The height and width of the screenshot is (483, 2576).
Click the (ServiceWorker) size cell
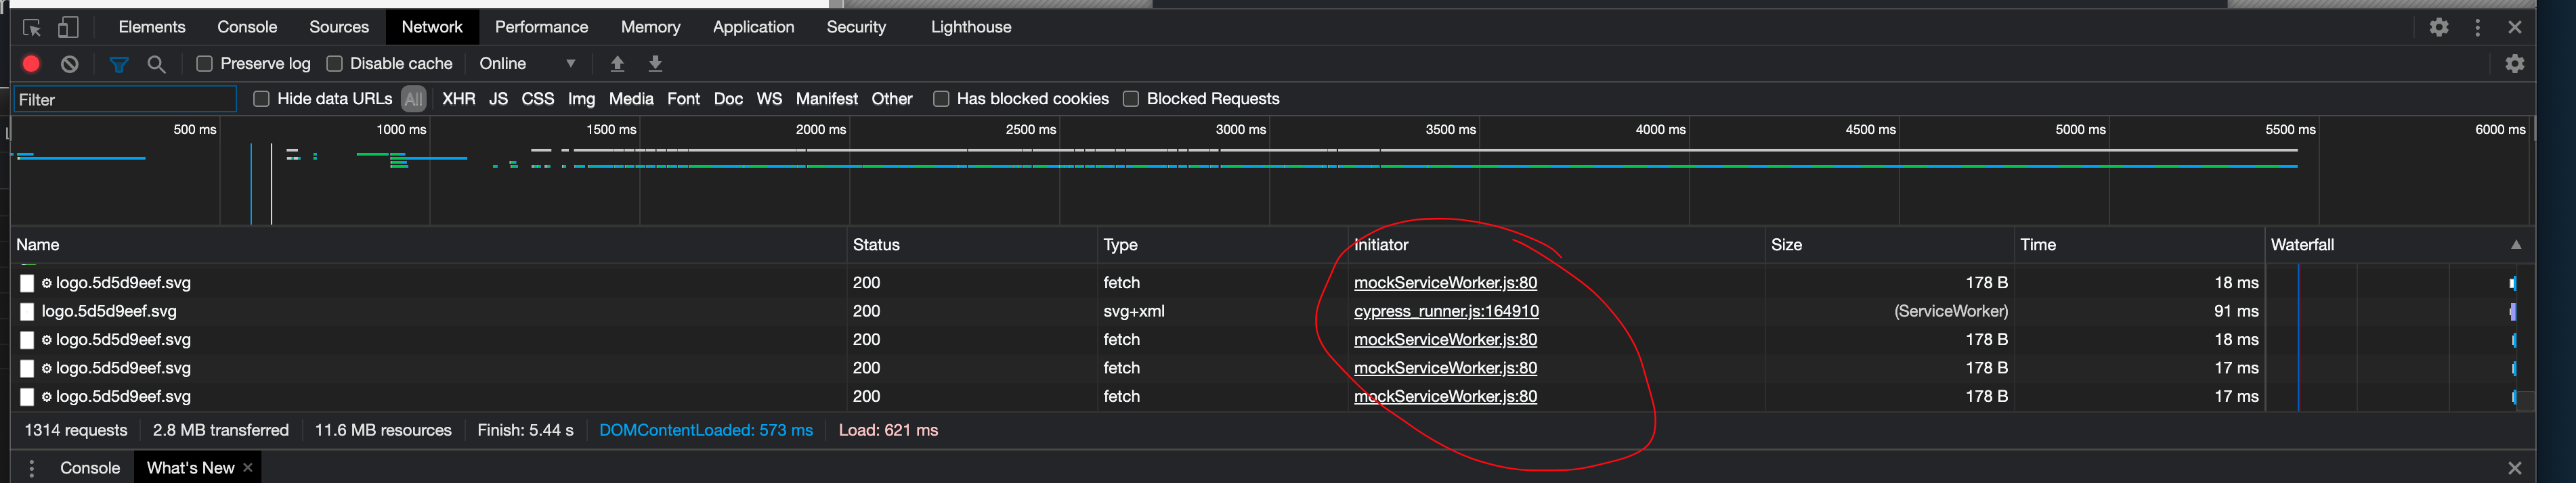click(1950, 311)
